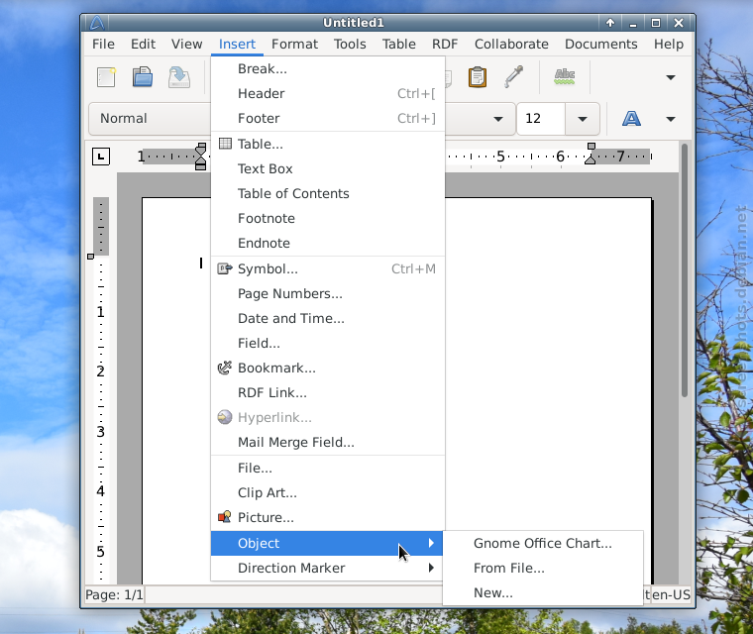Click the Open file toolbar icon
Image resolution: width=753 pixels, height=634 pixels.
pos(143,77)
